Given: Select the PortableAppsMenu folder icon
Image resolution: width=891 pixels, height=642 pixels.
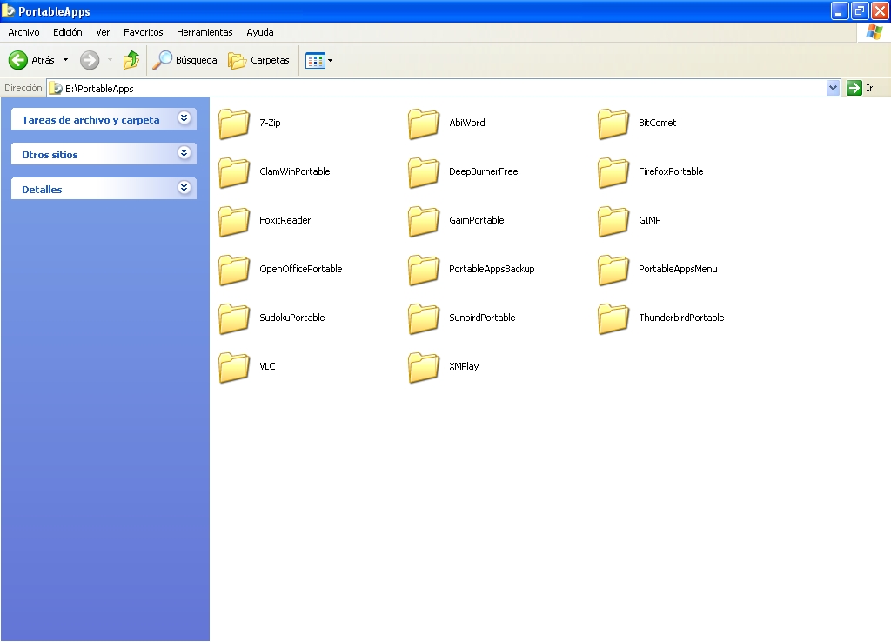Looking at the screenshot, I should tap(613, 271).
